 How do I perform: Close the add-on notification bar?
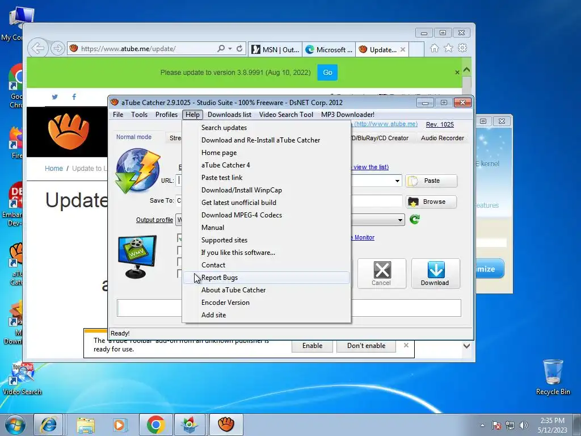coord(406,345)
